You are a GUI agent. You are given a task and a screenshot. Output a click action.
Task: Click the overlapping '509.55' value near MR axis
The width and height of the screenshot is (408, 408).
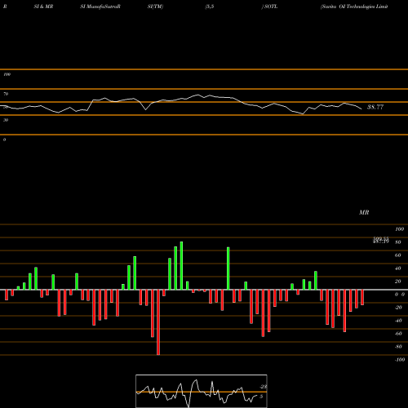(381, 239)
